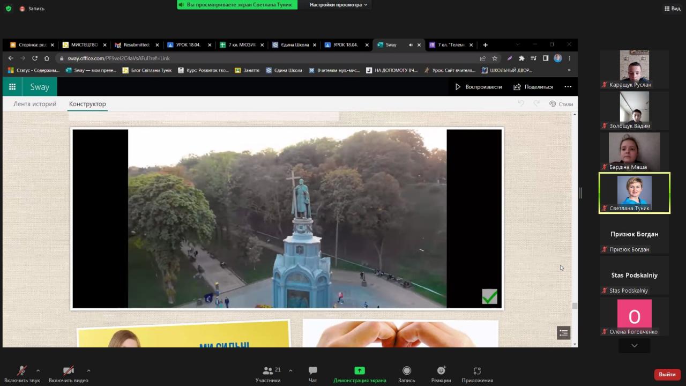Unmute the microphone in Zoom

22,374
